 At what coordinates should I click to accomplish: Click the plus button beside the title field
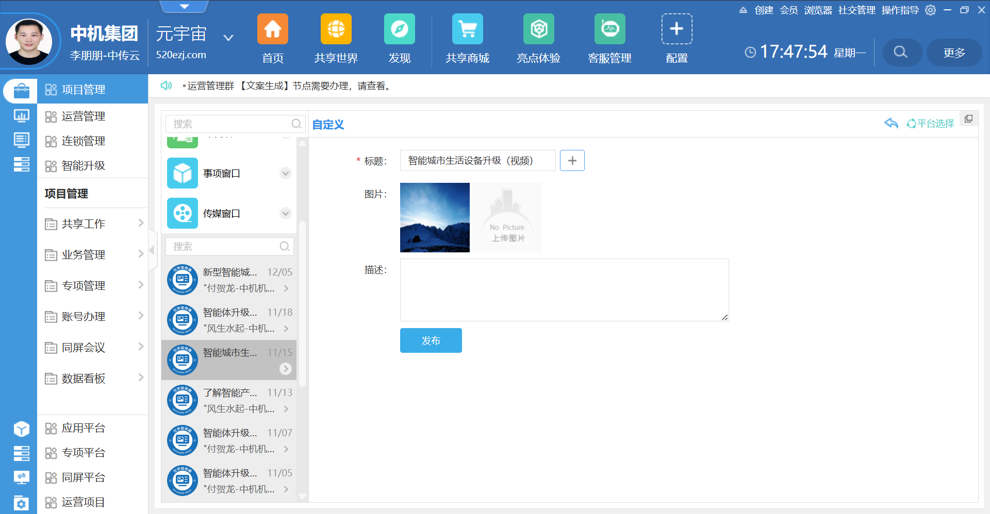572,161
